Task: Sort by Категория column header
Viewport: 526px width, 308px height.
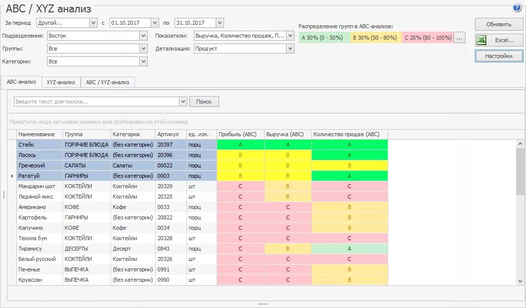Action: point(133,134)
